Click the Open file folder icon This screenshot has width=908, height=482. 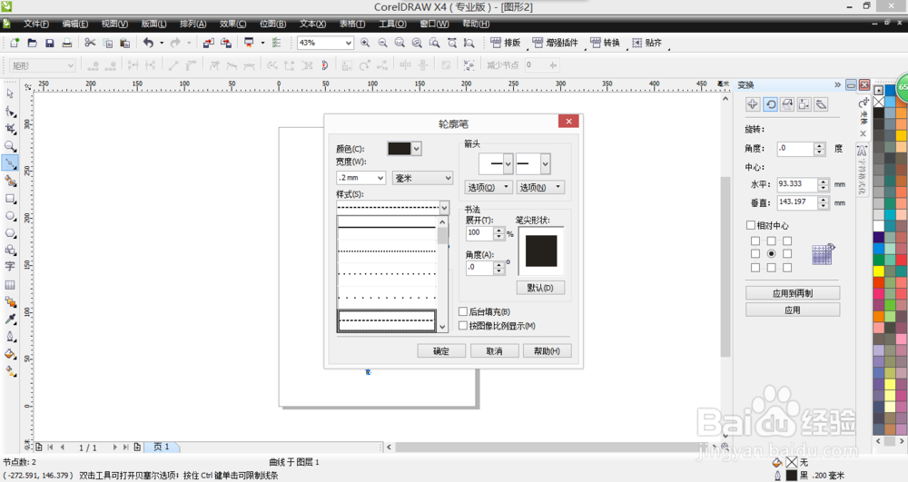(32, 43)
